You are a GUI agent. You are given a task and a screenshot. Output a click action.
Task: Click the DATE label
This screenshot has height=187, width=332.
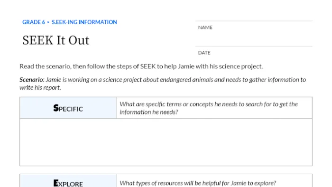point(204,53)
